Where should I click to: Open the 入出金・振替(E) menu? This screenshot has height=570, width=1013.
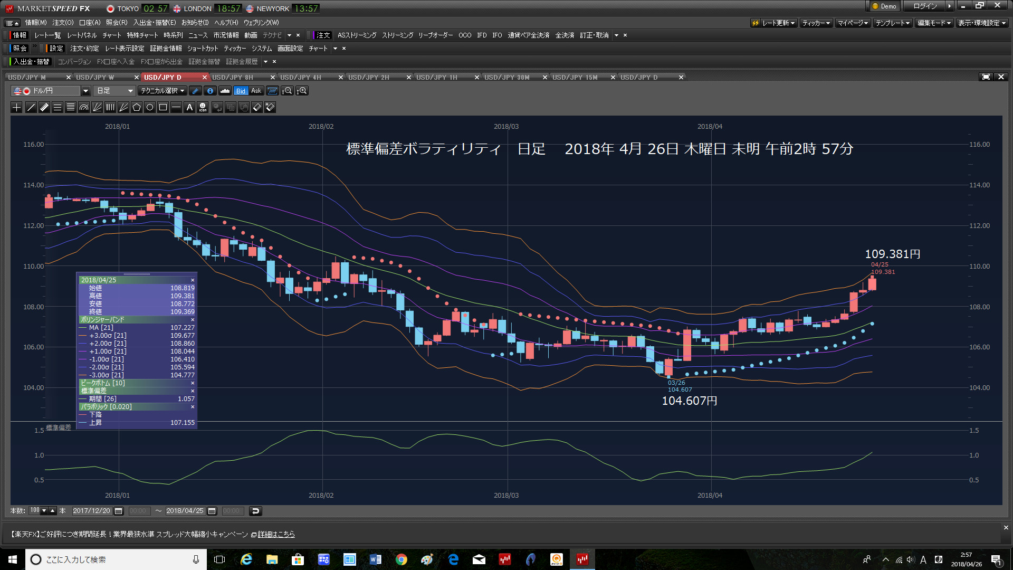155,23
